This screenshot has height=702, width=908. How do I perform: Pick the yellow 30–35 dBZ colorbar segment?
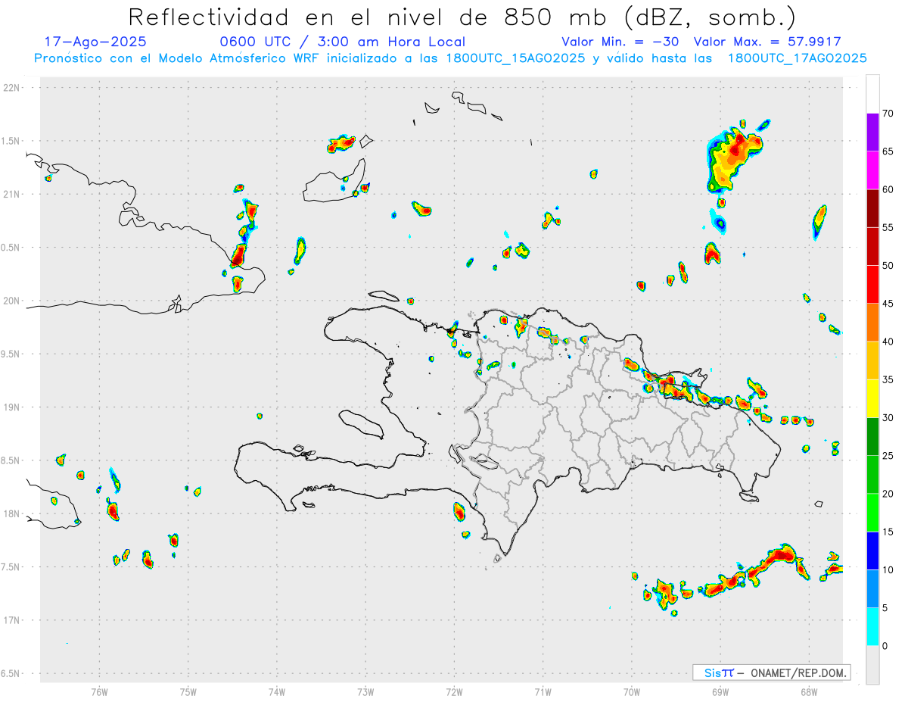[x=872, y=398]
